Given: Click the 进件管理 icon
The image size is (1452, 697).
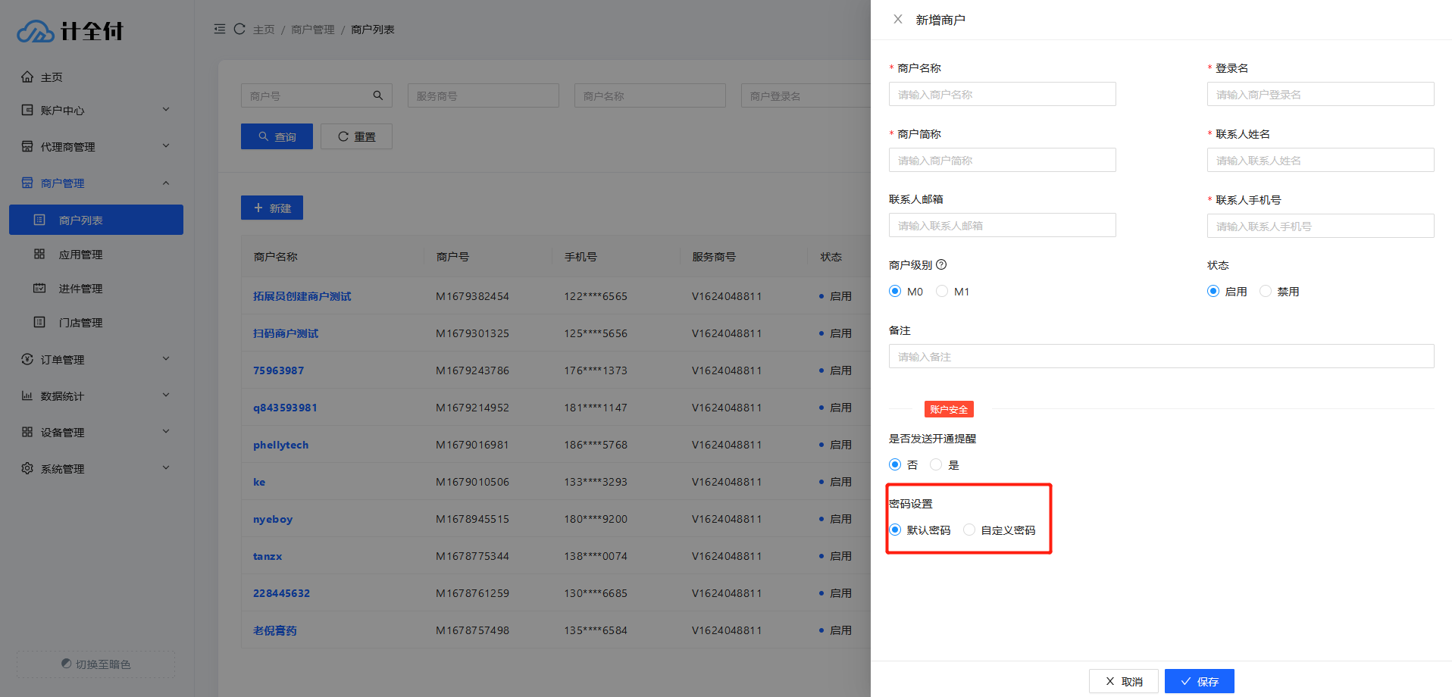Looking at the screenshot, I should click(x=39, y=288).
